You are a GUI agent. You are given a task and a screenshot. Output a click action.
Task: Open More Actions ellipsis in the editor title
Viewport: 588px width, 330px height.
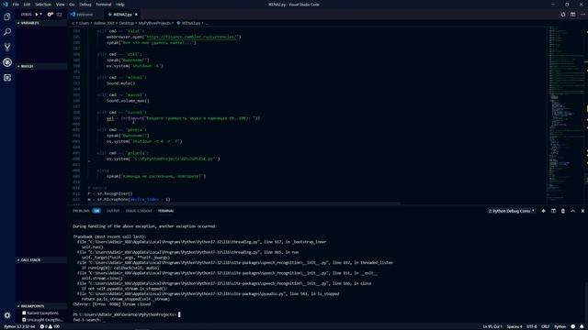(582, 15)
